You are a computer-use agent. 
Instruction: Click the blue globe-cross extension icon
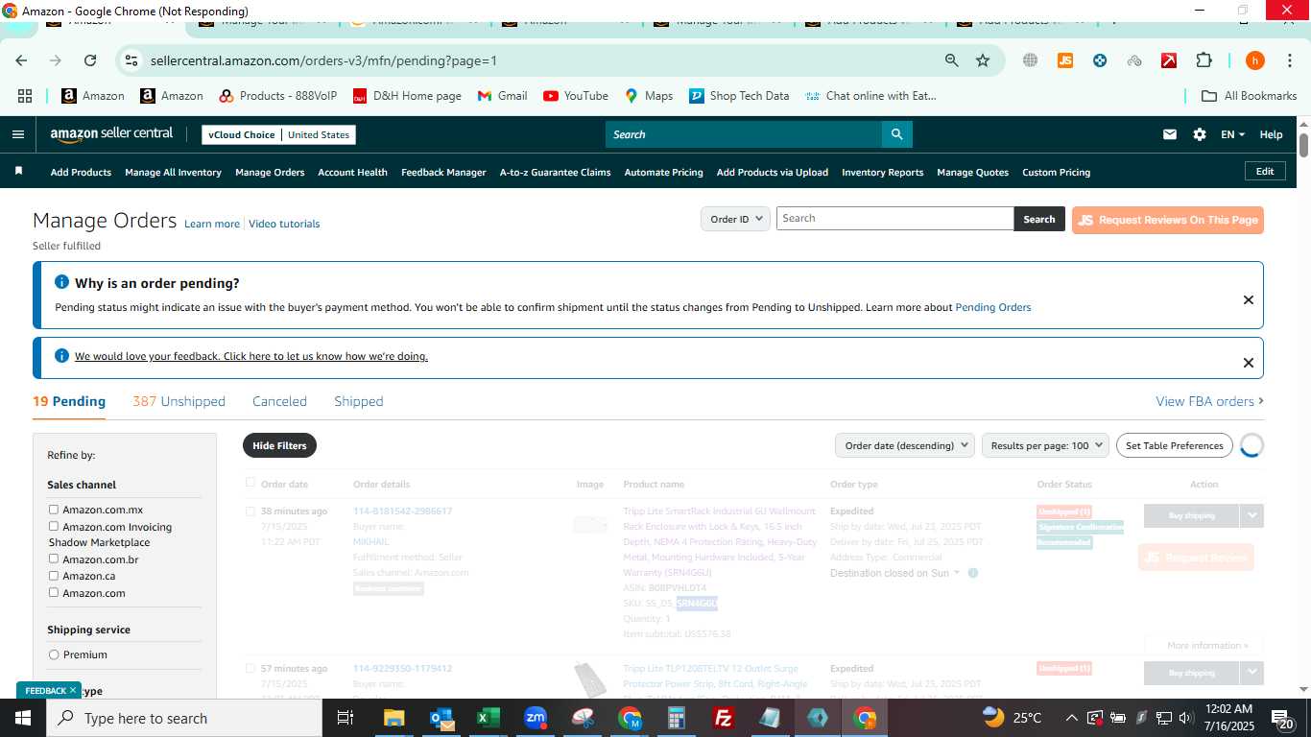1100,60
